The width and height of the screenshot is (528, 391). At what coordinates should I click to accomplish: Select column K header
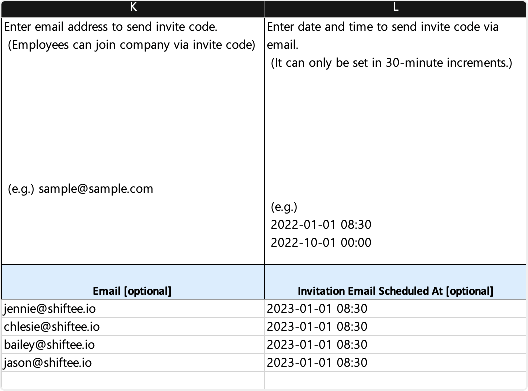pyautogui.click(x=133, y=8)
